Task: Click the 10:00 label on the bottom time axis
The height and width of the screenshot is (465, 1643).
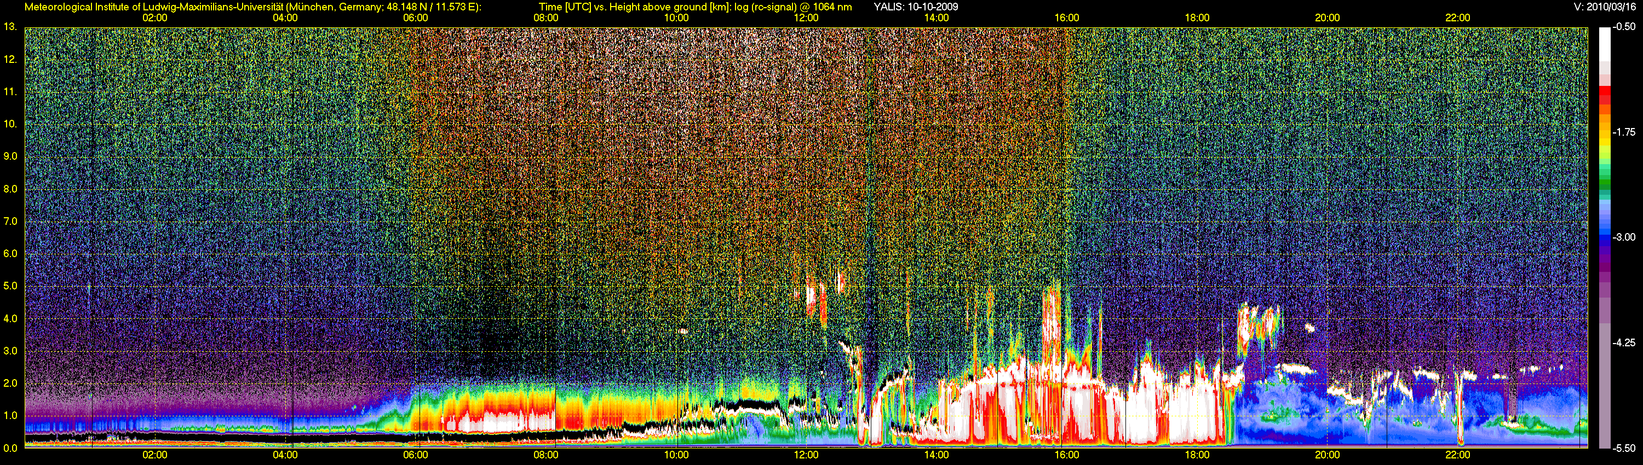Action: coord(676,456)
